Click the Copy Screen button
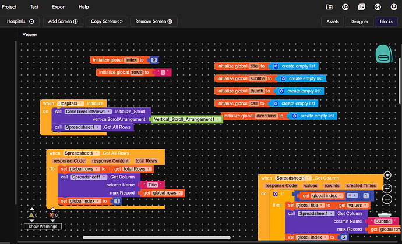The image size is (402, 244). tap(107, 21)
